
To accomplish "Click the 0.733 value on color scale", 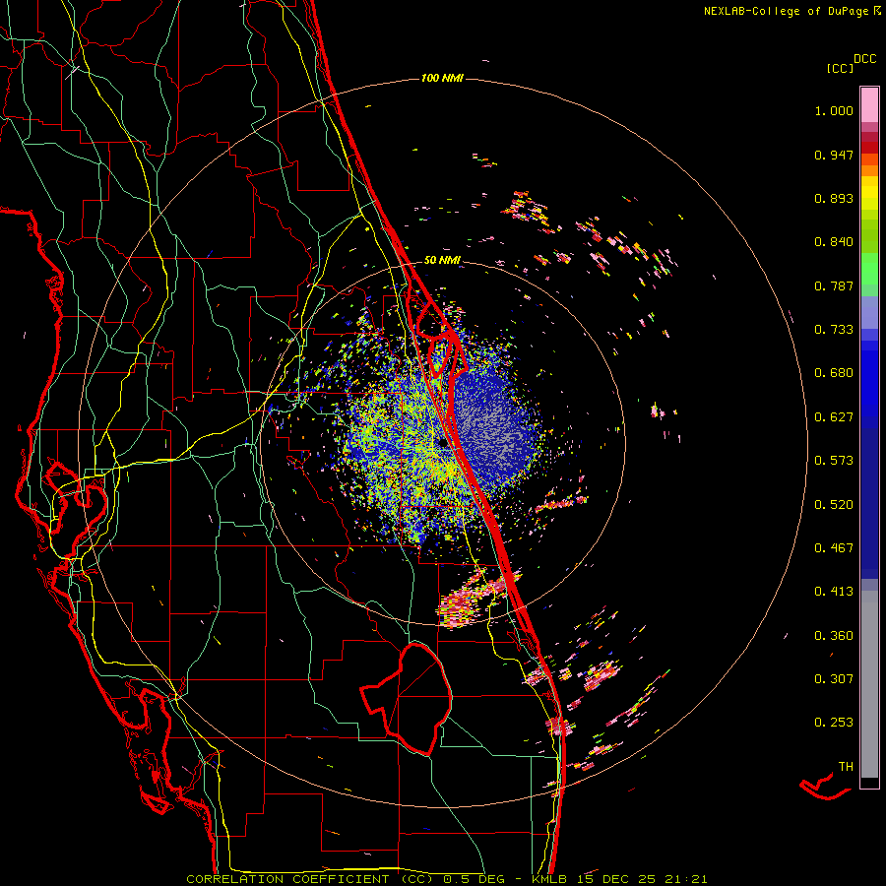I will [834, 330].
